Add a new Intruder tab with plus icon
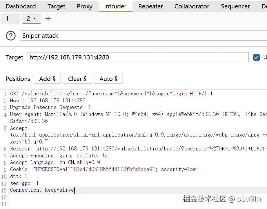 click(48, 19)
